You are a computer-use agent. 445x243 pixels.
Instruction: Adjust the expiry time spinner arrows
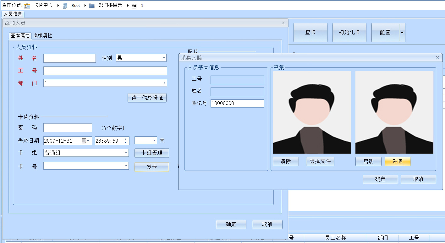(x=125, y=141)
